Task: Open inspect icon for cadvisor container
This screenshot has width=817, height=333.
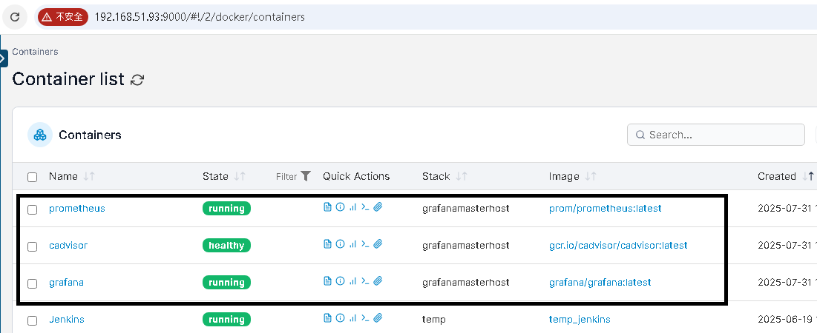Action: pos(341,244)
